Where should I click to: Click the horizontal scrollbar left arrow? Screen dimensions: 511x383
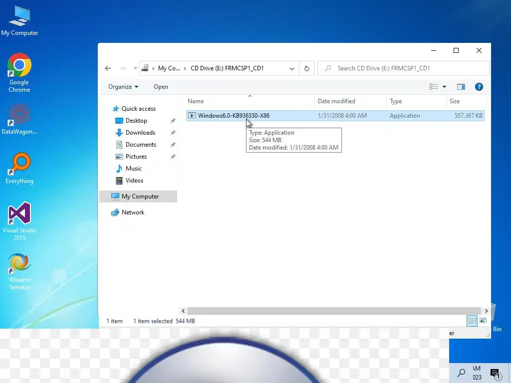click(x=183, y=311)
